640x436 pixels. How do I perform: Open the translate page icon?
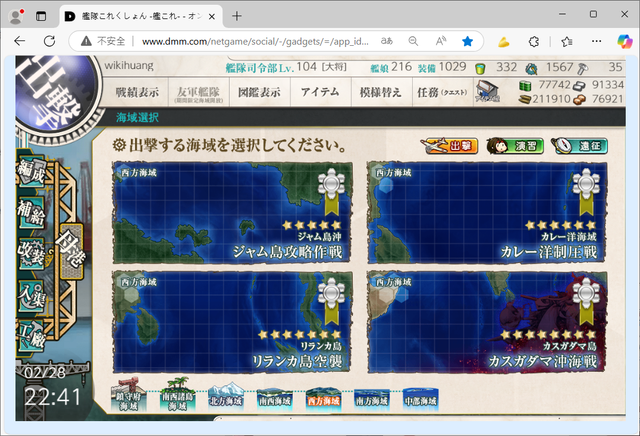(x=387, y=41)
